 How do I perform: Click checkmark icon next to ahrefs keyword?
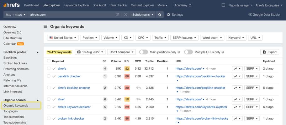click(54, 69)
